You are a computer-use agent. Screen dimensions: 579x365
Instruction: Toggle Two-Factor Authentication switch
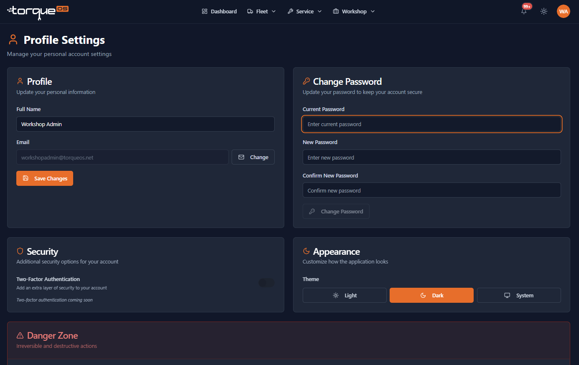pyautogui.click(x=266, y=283)
